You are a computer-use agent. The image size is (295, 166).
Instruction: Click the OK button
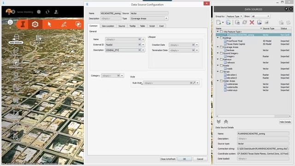(x=184, y=159)
